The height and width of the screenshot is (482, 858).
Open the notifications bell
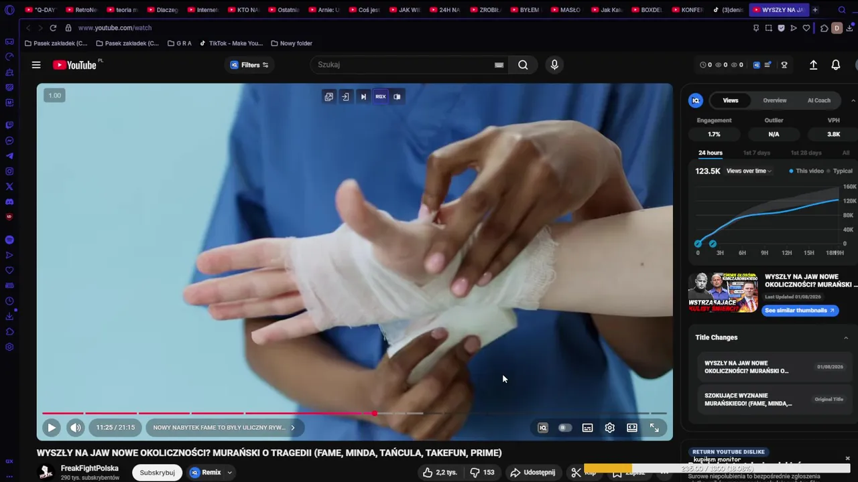point(836,65)
